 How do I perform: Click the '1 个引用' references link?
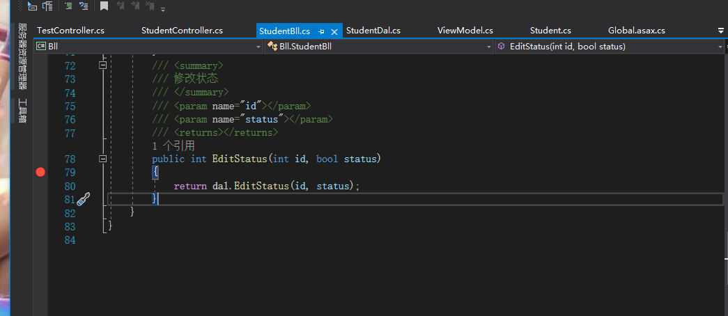pos(173,145)
